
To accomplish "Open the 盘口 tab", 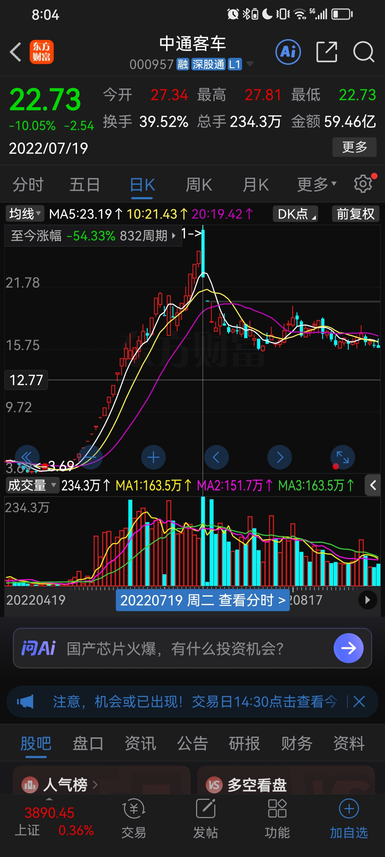I will click(x=88, y=744).
